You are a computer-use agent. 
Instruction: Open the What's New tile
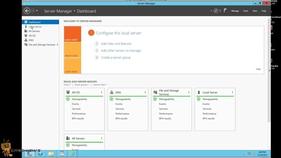[x=72, y=50]
